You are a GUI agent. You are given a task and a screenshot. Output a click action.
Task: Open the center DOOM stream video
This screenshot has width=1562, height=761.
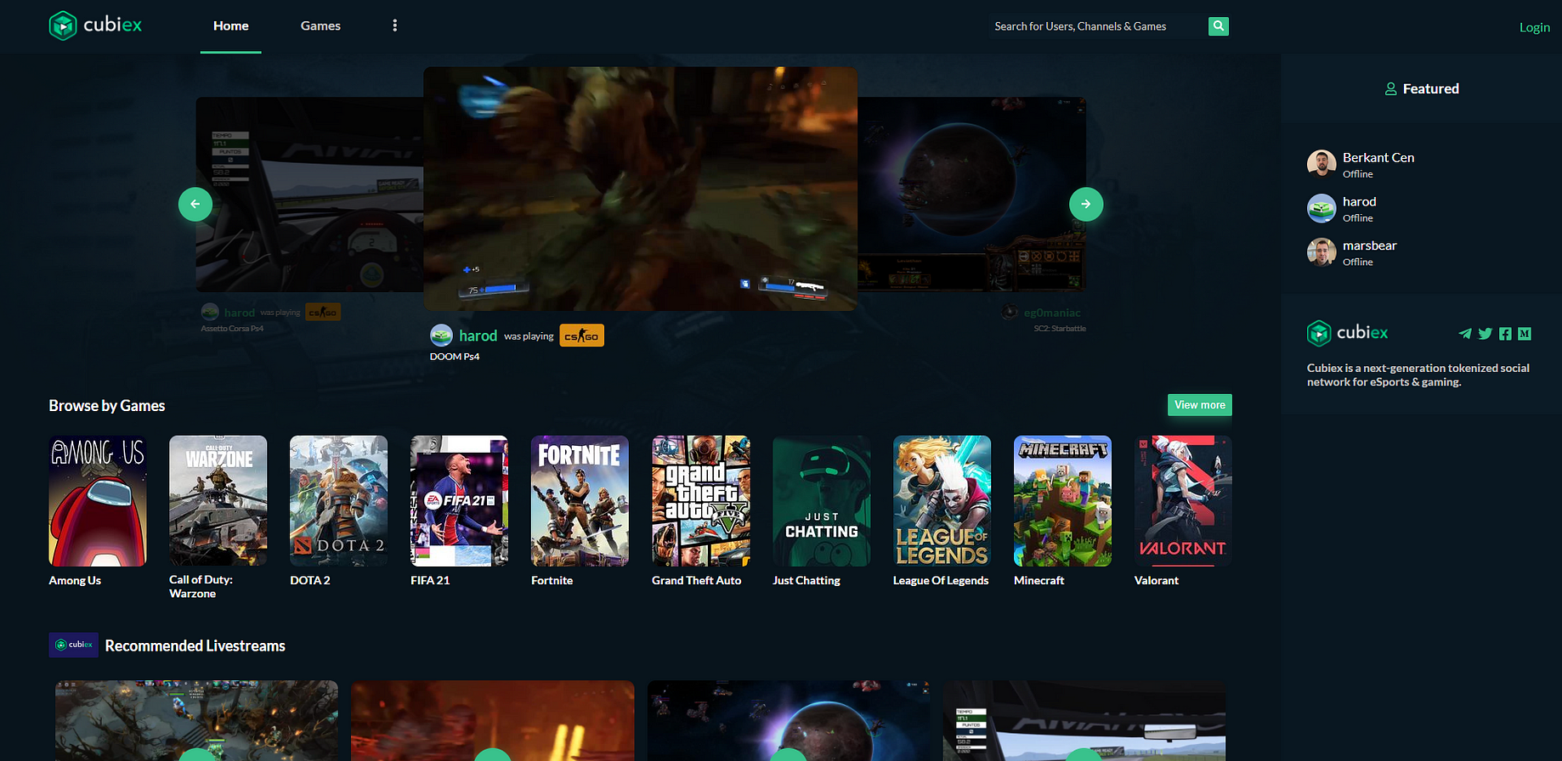[x=641, y=189]
